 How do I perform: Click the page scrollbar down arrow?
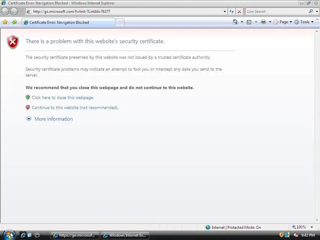(317, 220)
